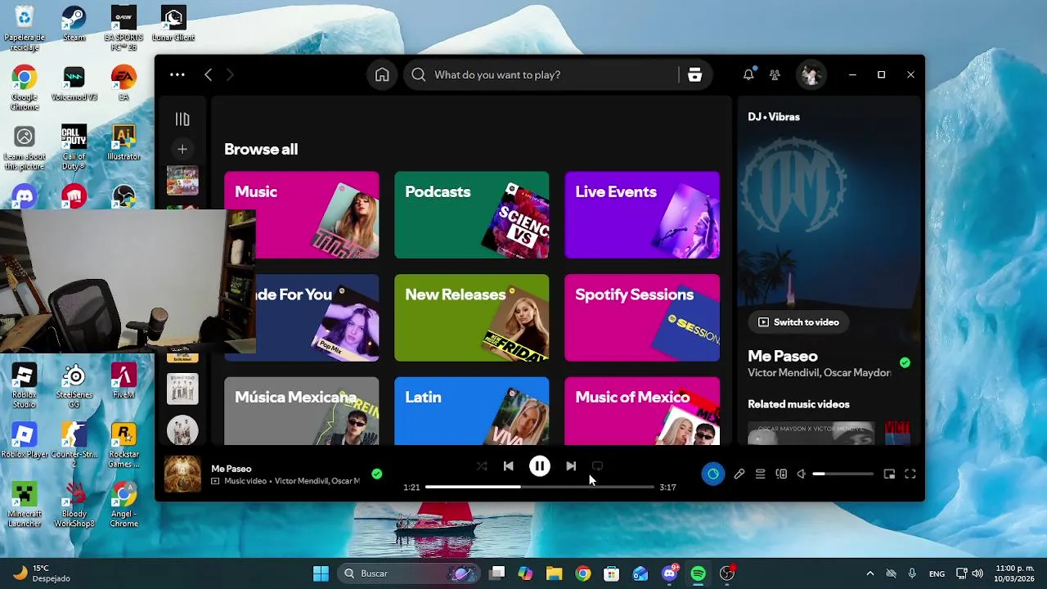Open Me Paseo album art thumbnail
Screen dimensions: 1047x589
pos(182,474)
